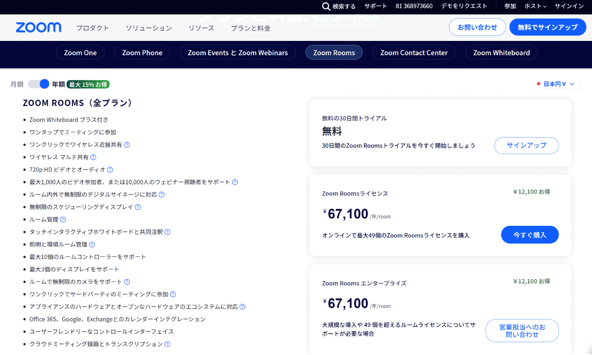Image resolution: width=592 pixels, height=355 pixels.
Task: Open help icon for アプライアンスのハードウェア row
Action: click(x=242, y=307)
